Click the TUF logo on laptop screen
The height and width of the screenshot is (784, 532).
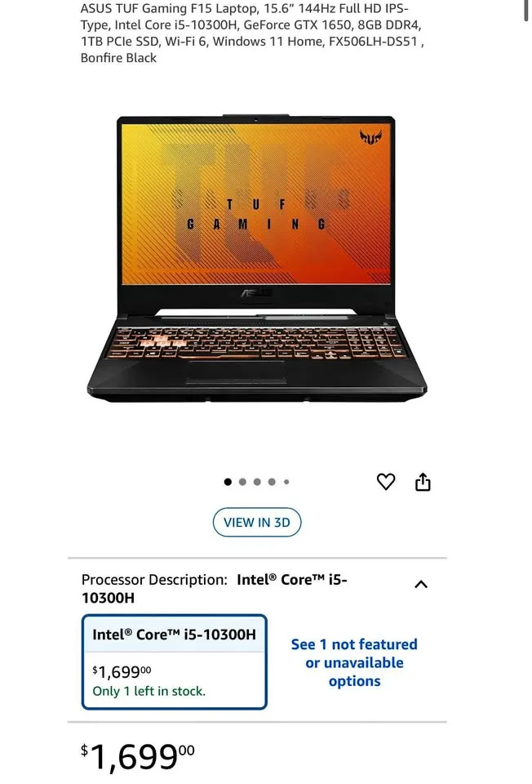pos(370,137)
